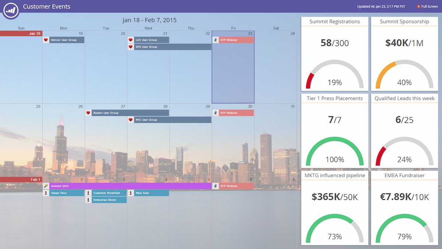Click the Jan 18 - Feb 7, 2015 heading
The image size is (442, 249).
click(x=150, y=20)
